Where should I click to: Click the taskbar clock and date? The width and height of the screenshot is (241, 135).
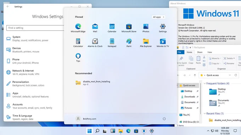coord(225,131)
